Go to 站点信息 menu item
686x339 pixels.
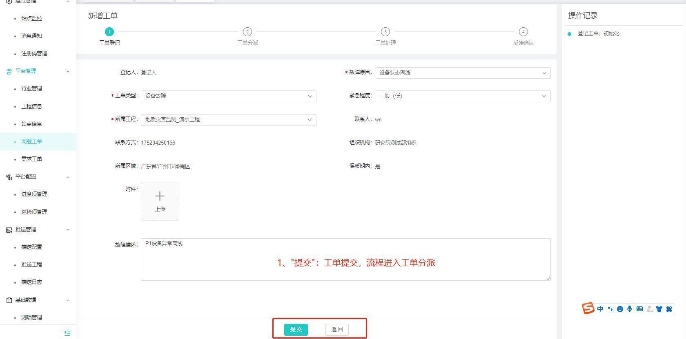pyautogui.click(x=31, y=124)
